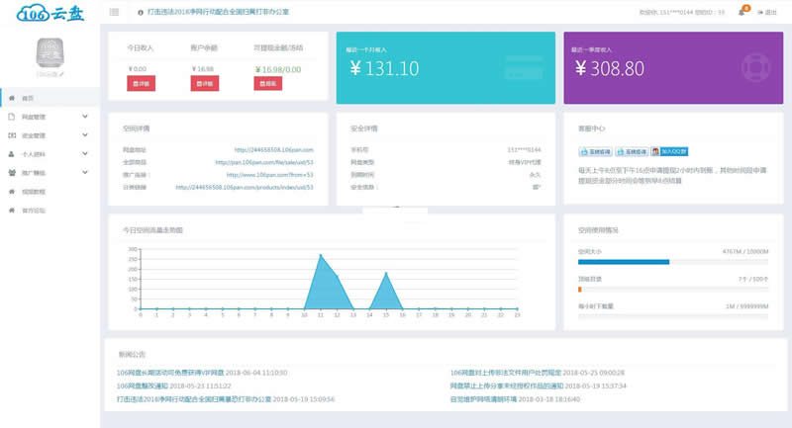
Task: Open the notification bell
Action: pyautogui.click(x=742, y=12)
